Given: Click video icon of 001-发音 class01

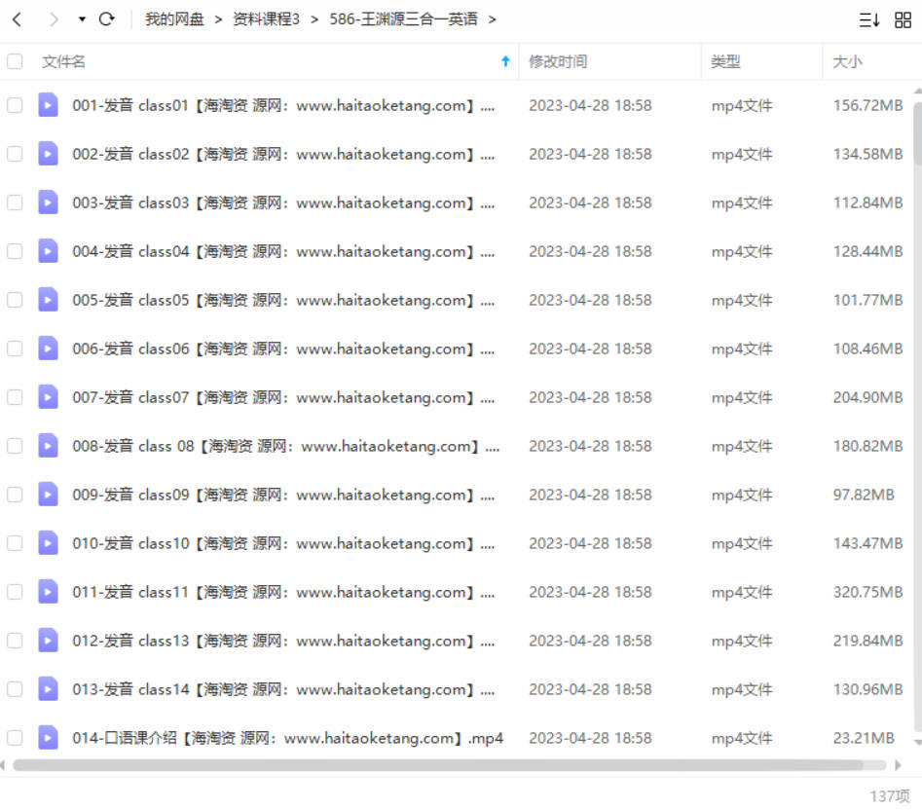Looking at the screenshot, I should pos(49,105).
